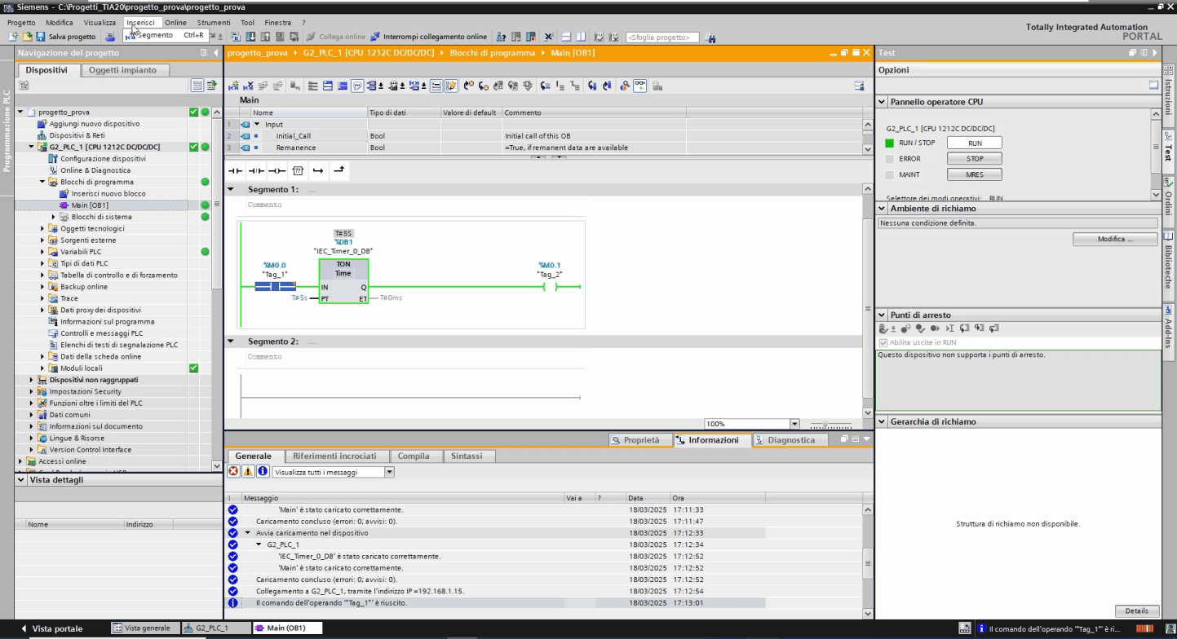Open the zoom level dropdown showing 100%
Image resolution: width=1177 pixels, height=639 pixels.
pos(795,424)
